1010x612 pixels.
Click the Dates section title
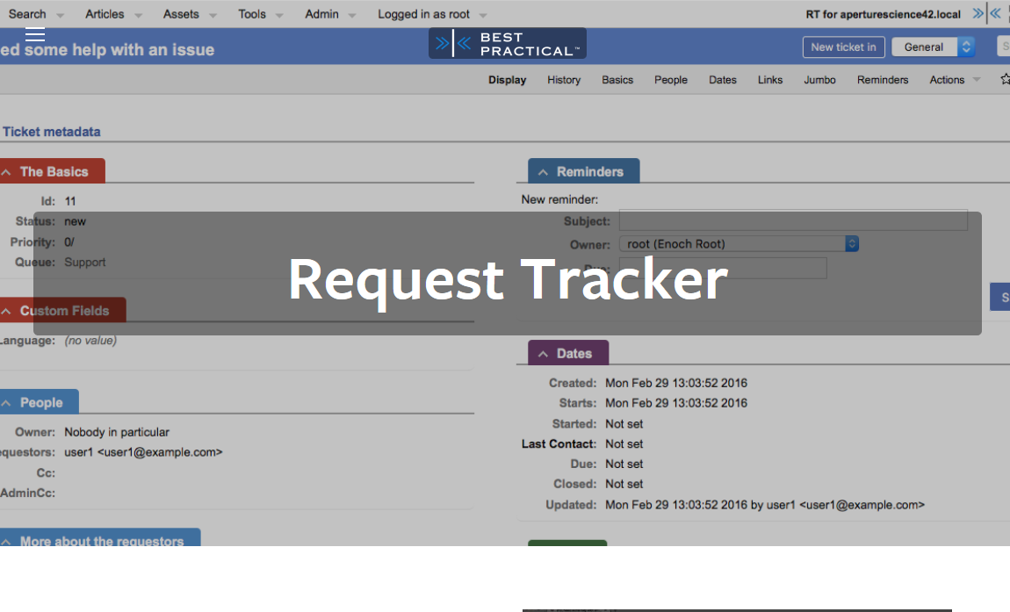point(574,354)
